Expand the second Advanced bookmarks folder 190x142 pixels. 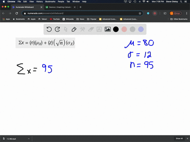coord(129,19)
